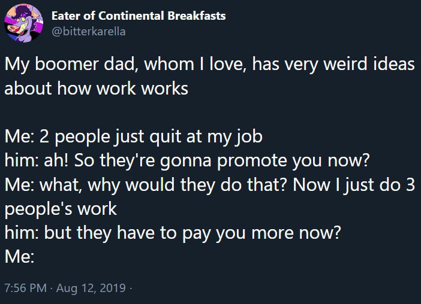The width and height of the screenshot is (421, 304).
Task: Click the line about gonna promote you now
Action: (x=187, y=161)
